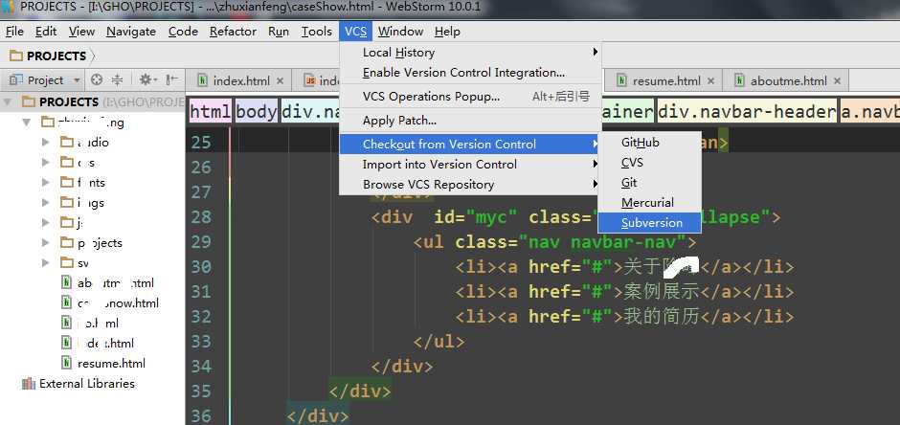Choose Enable Version Control Integration

pyautogui.click(x=471, y=73)
